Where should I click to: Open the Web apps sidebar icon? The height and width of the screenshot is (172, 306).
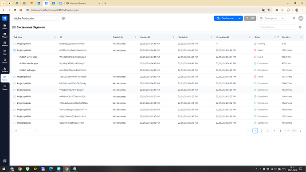coord(5,52)
